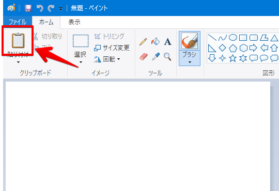Image resolution: width=279 pixels, height=191 pixels.
Task: Select the Pencil tool
Action: (143, 42)
